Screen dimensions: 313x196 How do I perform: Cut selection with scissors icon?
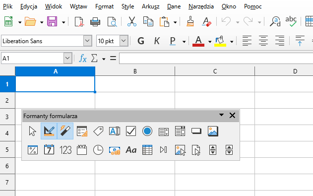click(x=132, y=21)
